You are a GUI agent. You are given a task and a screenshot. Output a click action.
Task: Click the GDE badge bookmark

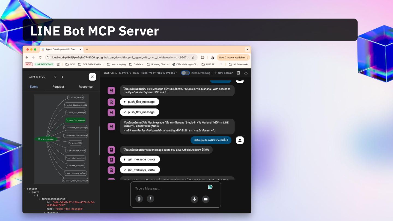click(x=29, y=64)
